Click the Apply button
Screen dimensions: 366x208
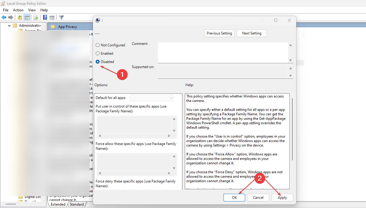click(x=282, y=198)
